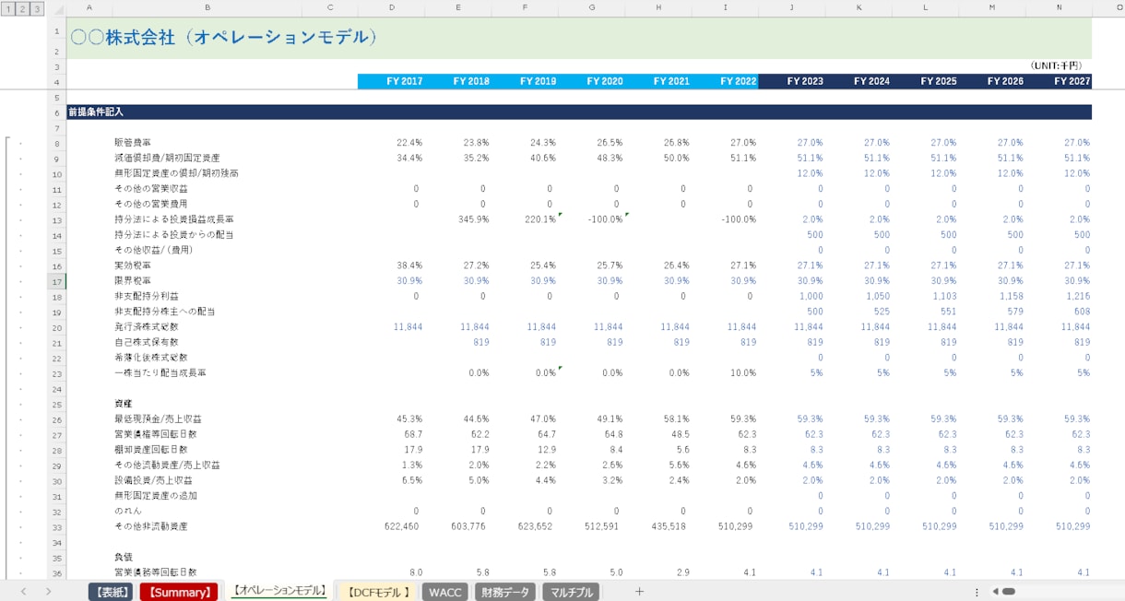Click the 1,000 cell in FY 2023

click(810, 296)
